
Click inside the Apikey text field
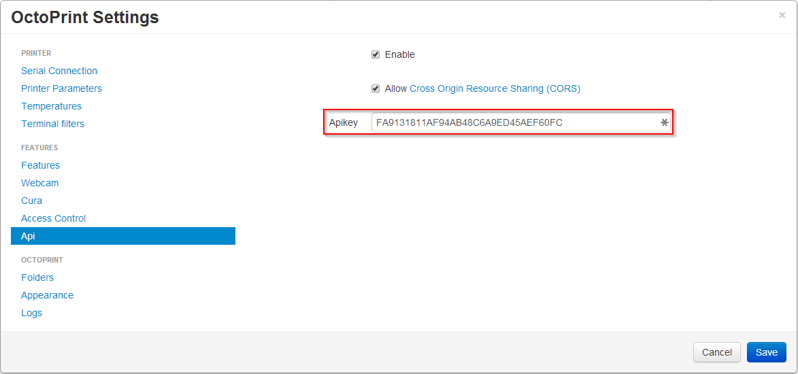pyautogui.click(x=514, y=123)
